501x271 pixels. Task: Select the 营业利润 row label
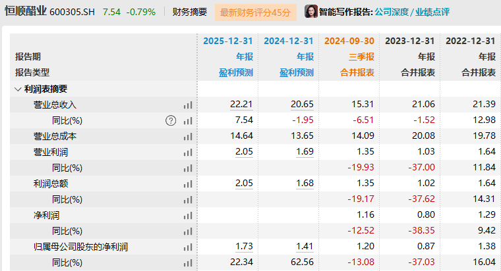point(51,153)
